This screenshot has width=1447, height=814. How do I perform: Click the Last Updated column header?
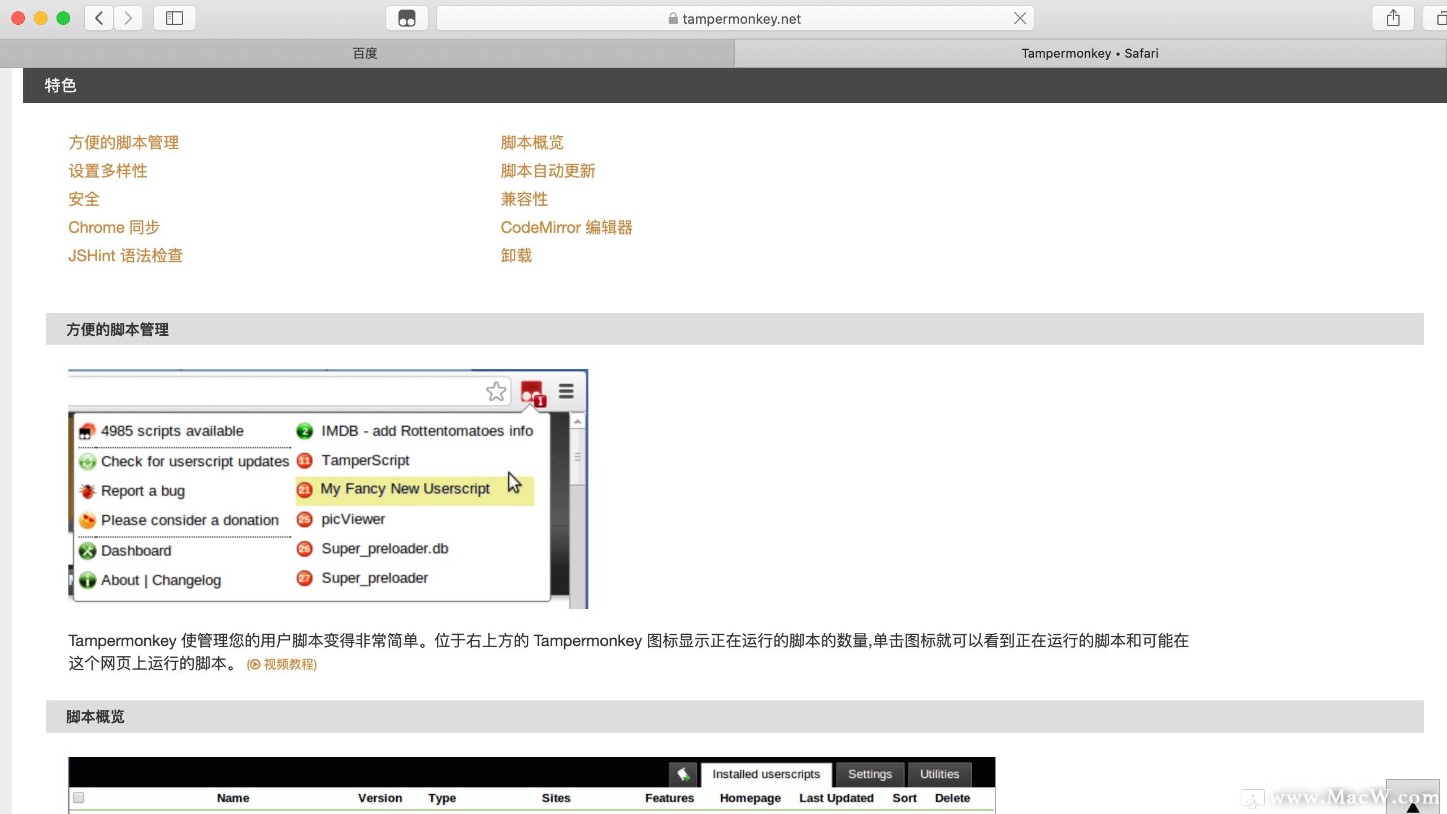(837, 798)
